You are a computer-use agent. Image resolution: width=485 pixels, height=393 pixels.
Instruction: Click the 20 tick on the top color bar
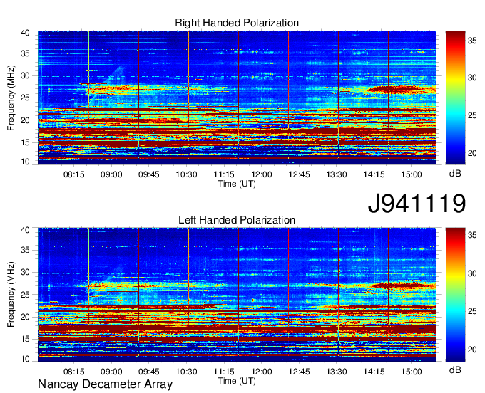472,153
